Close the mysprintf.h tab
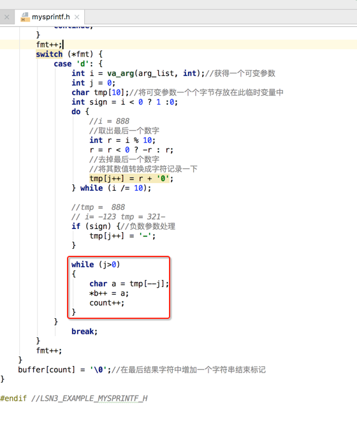The height and width of the screenshot is (421, 357). (77, 17)
